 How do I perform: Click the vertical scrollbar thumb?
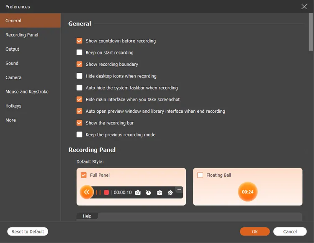pos(311,31)
